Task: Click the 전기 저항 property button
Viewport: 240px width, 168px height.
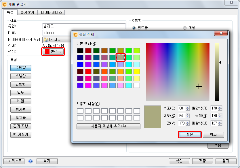Action: tap(20, 126)
